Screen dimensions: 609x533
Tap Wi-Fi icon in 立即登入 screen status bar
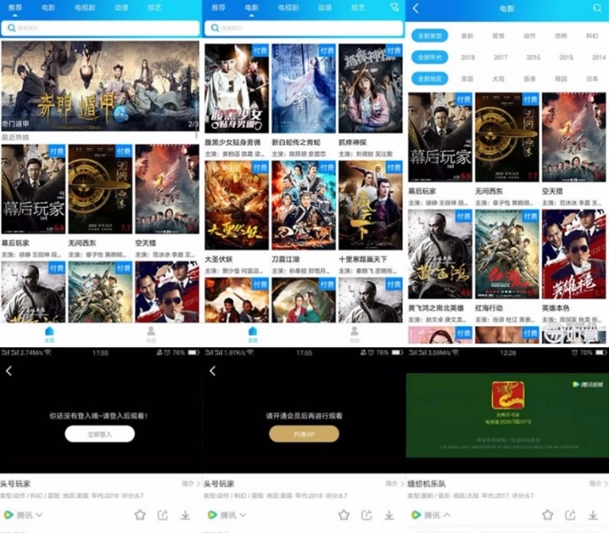[x=48, y=353]
